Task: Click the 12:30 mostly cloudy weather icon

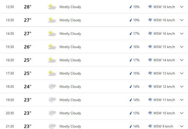Action: (x=52, y=7)
